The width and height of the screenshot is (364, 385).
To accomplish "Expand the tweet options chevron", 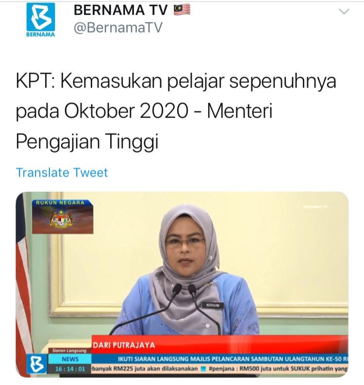I will point(344,11).
